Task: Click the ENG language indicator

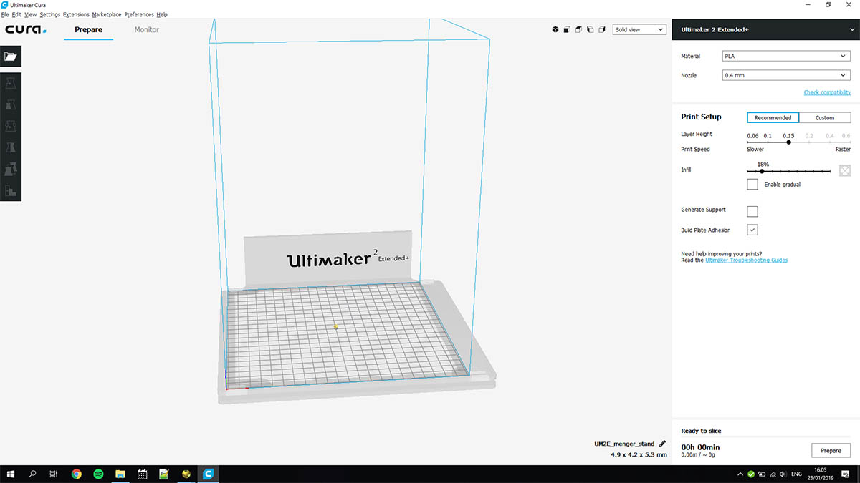Action: 795,474
